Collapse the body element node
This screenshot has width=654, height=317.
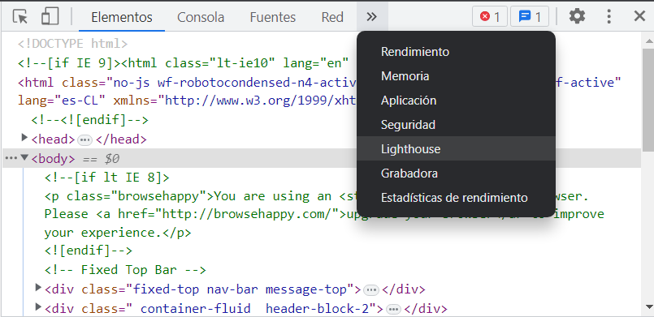coord(24,157)
